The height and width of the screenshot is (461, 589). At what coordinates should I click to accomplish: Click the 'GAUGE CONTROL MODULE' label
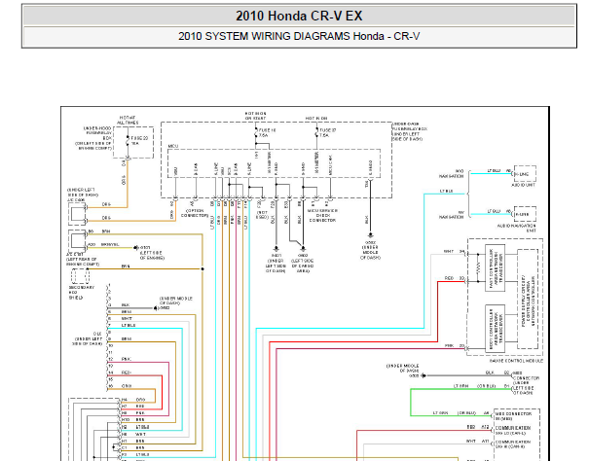click(x=516, y=361)
